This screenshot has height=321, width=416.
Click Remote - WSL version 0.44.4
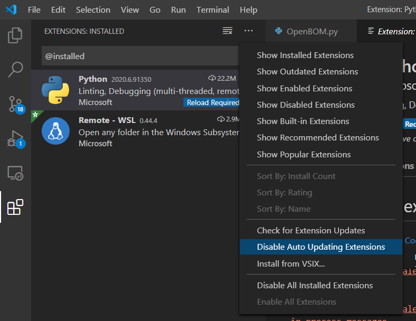coord(148,121)
